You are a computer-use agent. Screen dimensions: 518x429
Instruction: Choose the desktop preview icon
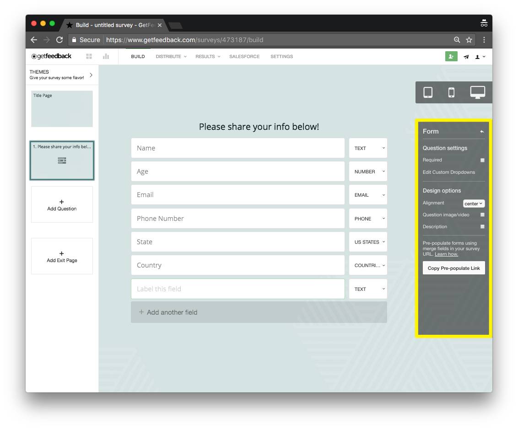click(x=477, y=92)
